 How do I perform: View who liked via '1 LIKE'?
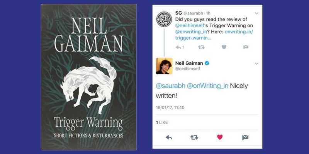(162, 122)
